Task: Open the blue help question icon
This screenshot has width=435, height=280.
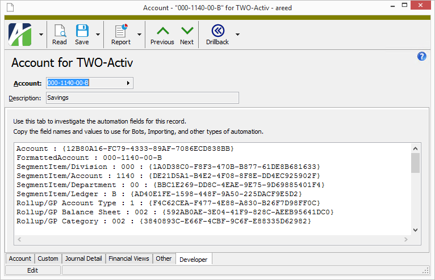Action: point(422,57)
